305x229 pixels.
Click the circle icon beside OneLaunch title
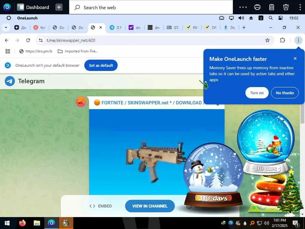[9, 18]
